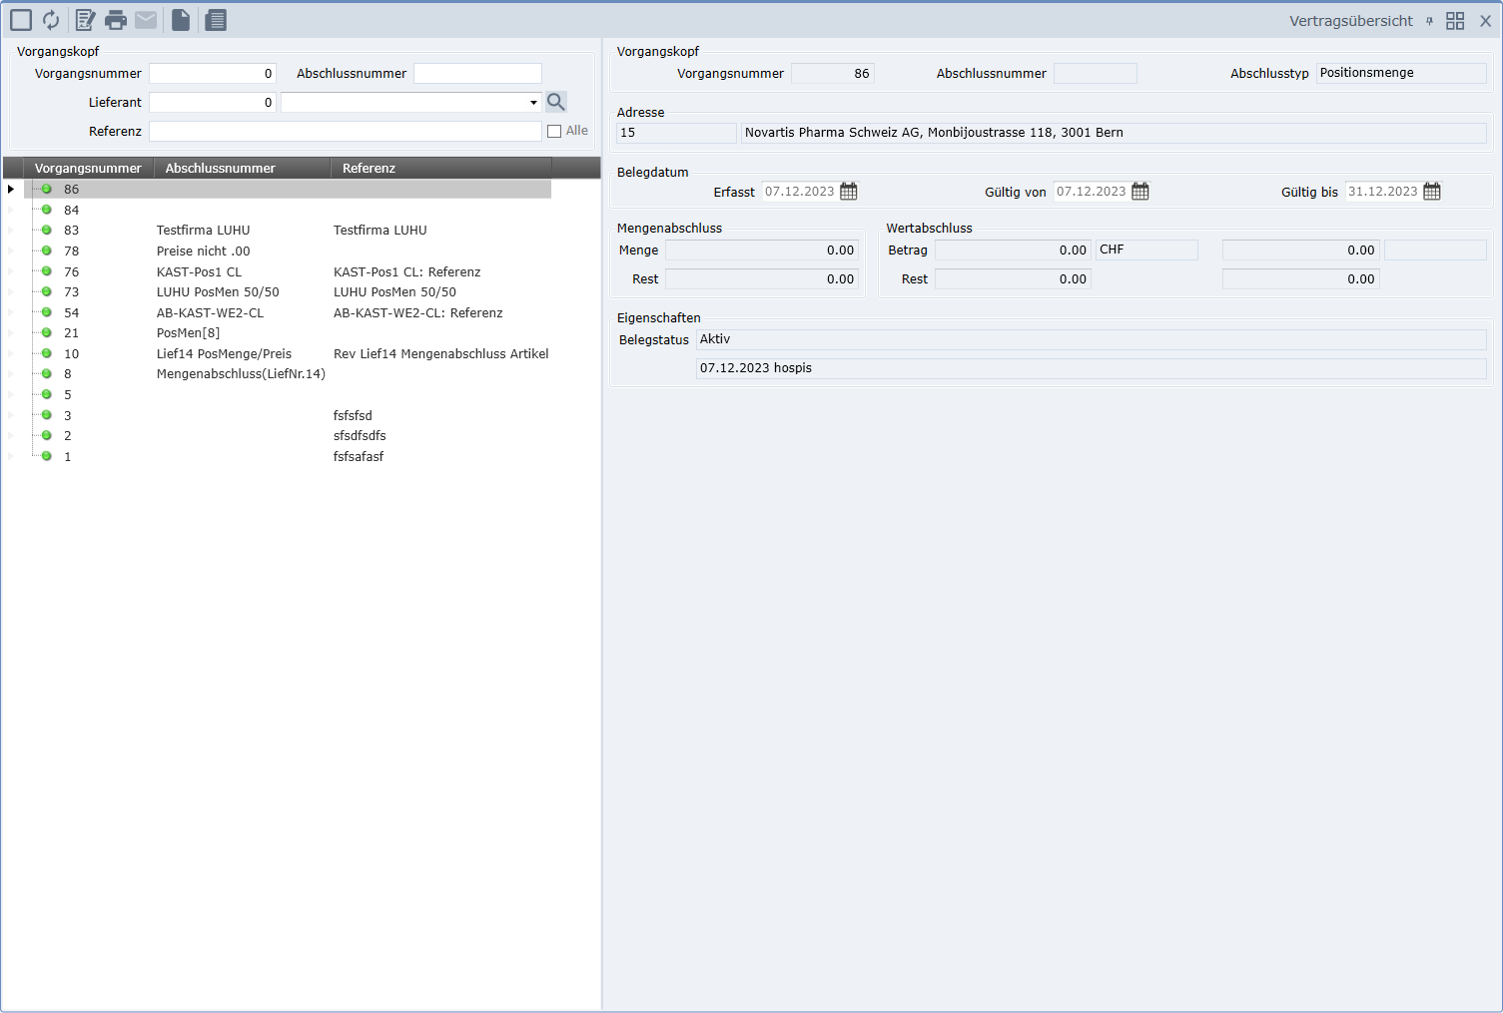
Task: Click the printer icon in toolbar
Action: pos(116,20)
